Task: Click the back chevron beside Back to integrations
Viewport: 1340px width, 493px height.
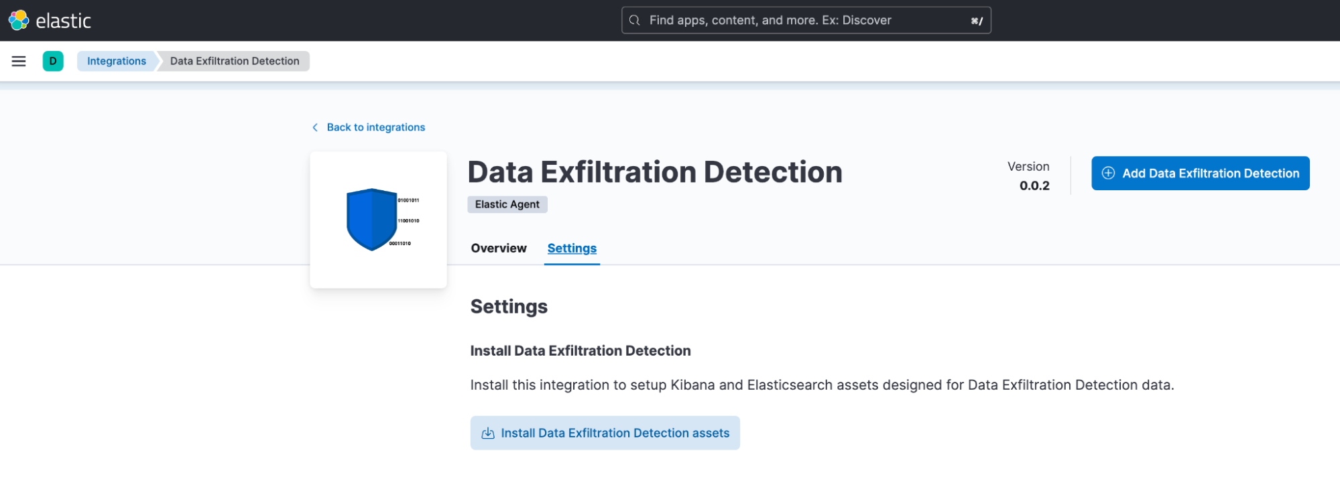Action: pos(315,127)
